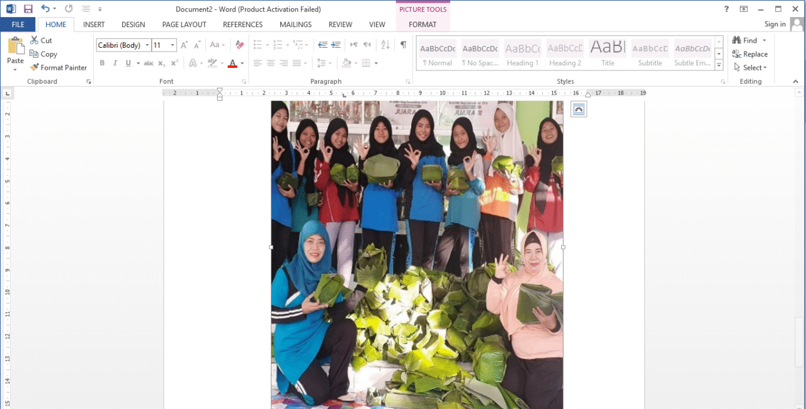The height and width of the screenshot is (409, 806).
Task: Apply the red font color swatch
Action: tap(232, 63)
